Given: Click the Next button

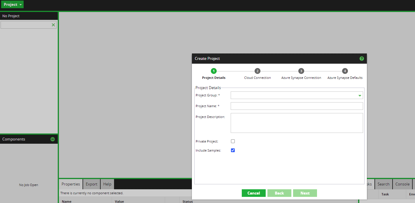Looking at the screenshot, I should coord(305,193).
